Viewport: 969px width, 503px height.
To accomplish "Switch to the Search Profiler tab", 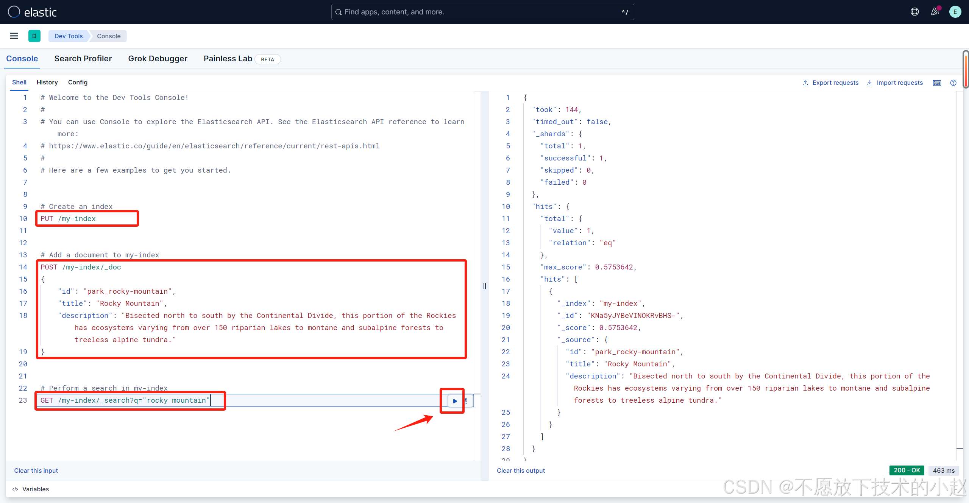I will pos(83,59).
